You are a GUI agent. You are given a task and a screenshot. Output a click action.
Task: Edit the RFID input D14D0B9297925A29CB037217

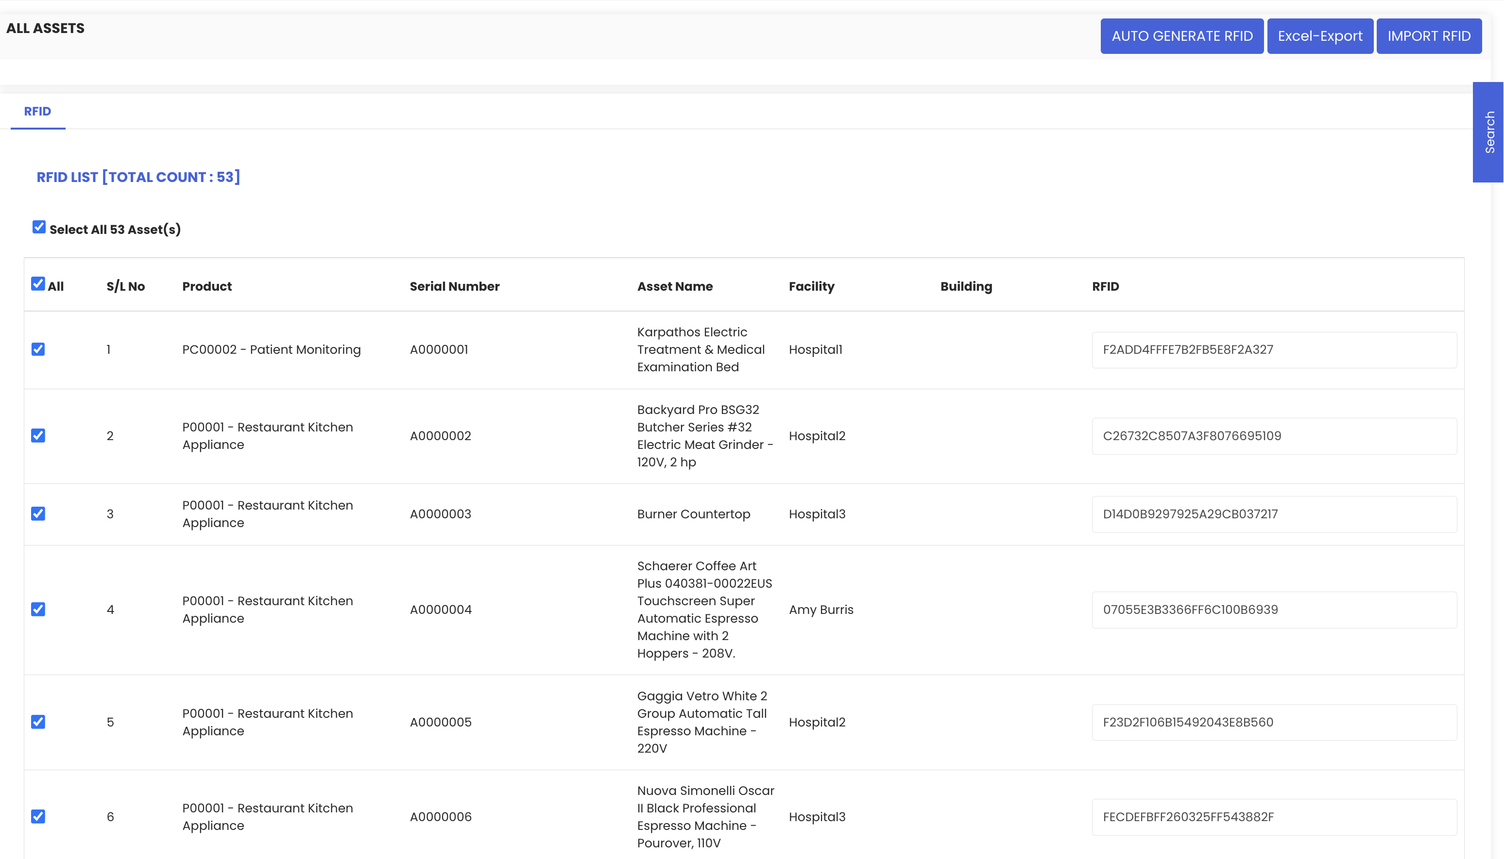coord(1274,514)
